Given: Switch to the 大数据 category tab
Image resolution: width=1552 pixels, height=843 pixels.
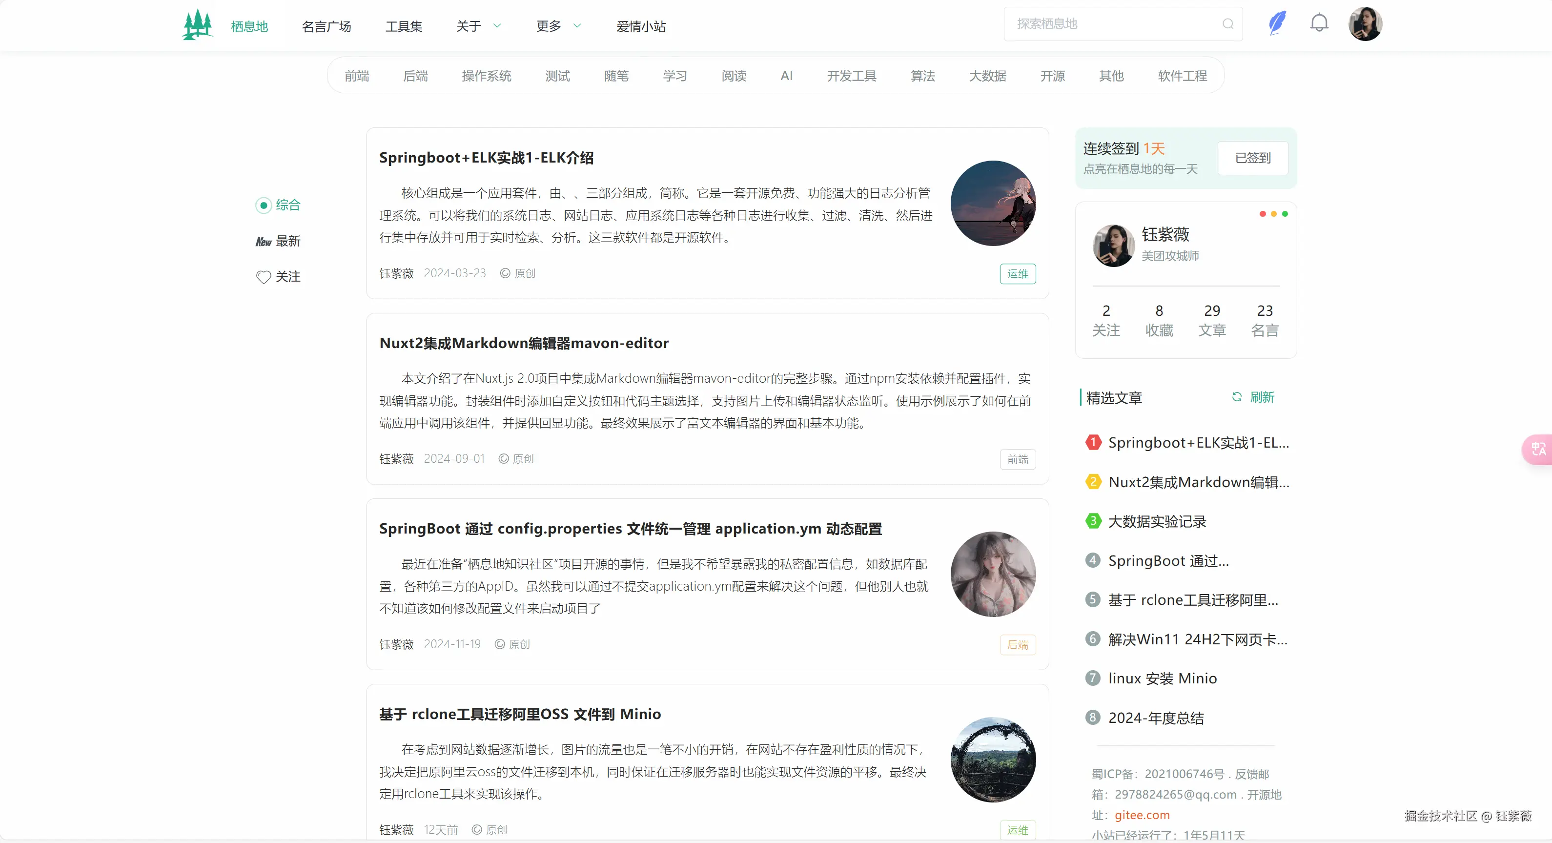Looking at the screenshot, I should coord(987,75).
